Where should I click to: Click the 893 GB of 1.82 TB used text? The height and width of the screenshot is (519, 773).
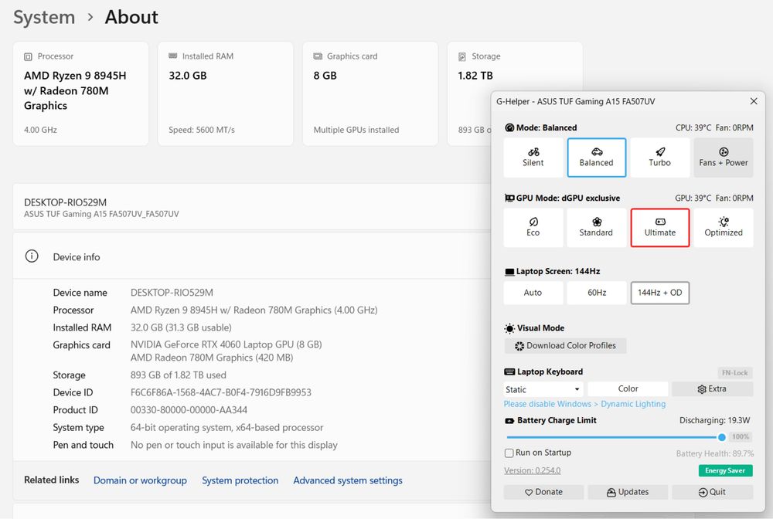coord(179,375)
